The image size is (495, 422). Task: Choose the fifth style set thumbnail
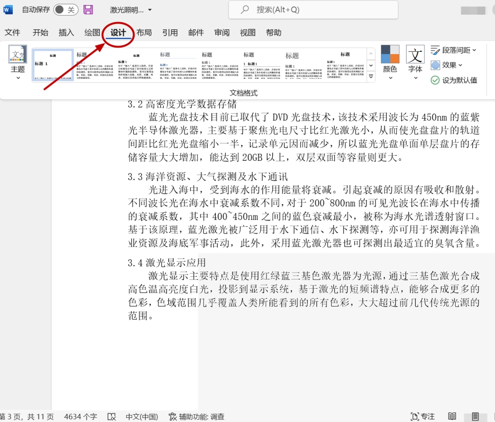[x=220, y=65]
